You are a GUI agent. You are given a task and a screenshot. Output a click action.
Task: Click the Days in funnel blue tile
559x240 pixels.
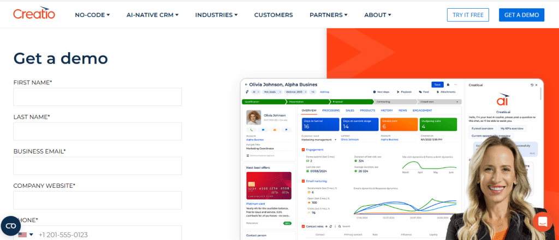pos(320,125)
